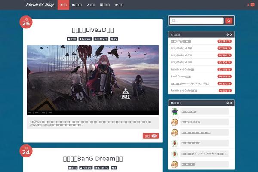Close the hot posts widget with flame icon
The height and width of the screenshot is (172, 258).
coord(230,34)
